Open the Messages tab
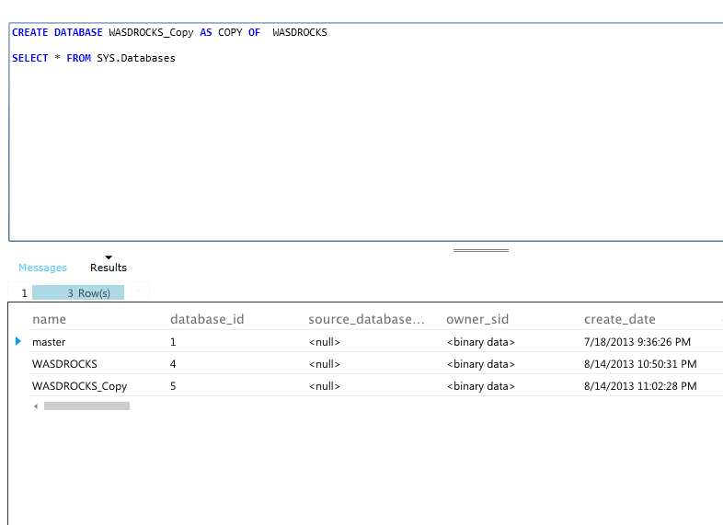723x525 pixels. (42, 268)
